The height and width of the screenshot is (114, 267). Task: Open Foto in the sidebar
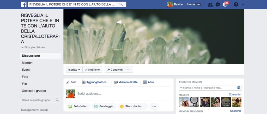25,77
